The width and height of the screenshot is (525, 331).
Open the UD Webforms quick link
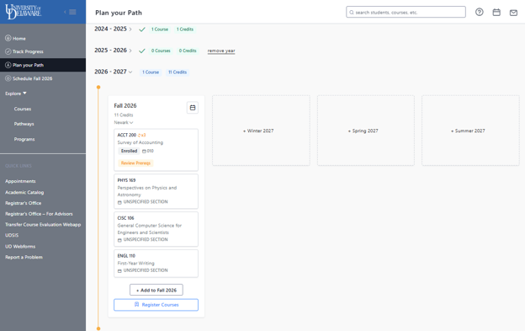(x=20, y=246)
